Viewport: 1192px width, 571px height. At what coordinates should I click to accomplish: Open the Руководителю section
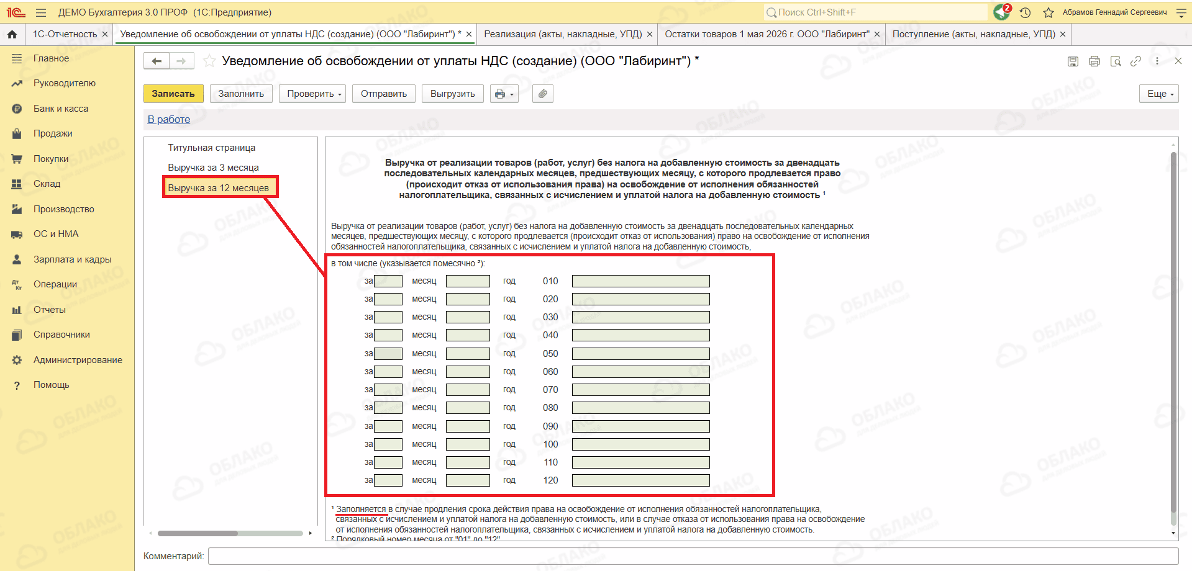(65, 83)
